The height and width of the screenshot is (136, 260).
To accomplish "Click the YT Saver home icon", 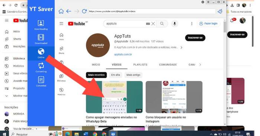I will 61,11.
